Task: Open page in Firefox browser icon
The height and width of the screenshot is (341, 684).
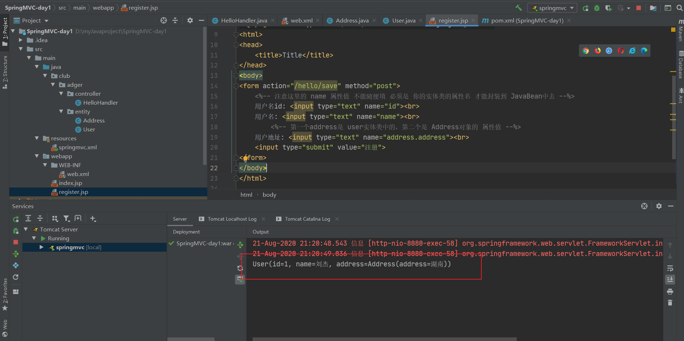Action: coord(598,51)
